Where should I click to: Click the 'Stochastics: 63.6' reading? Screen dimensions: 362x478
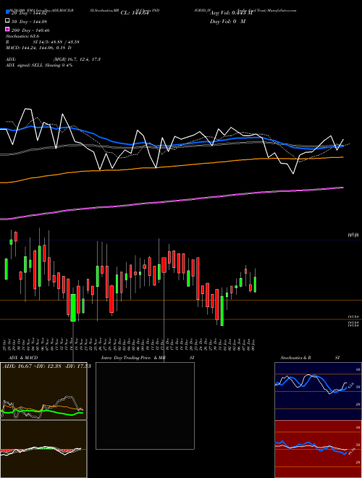pos(22,36)
